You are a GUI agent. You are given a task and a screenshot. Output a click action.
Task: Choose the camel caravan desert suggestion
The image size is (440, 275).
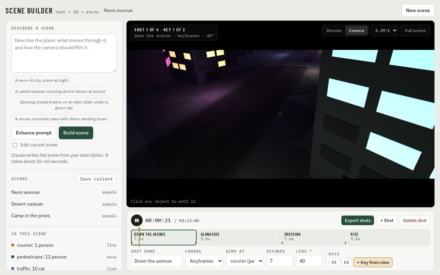60,91
